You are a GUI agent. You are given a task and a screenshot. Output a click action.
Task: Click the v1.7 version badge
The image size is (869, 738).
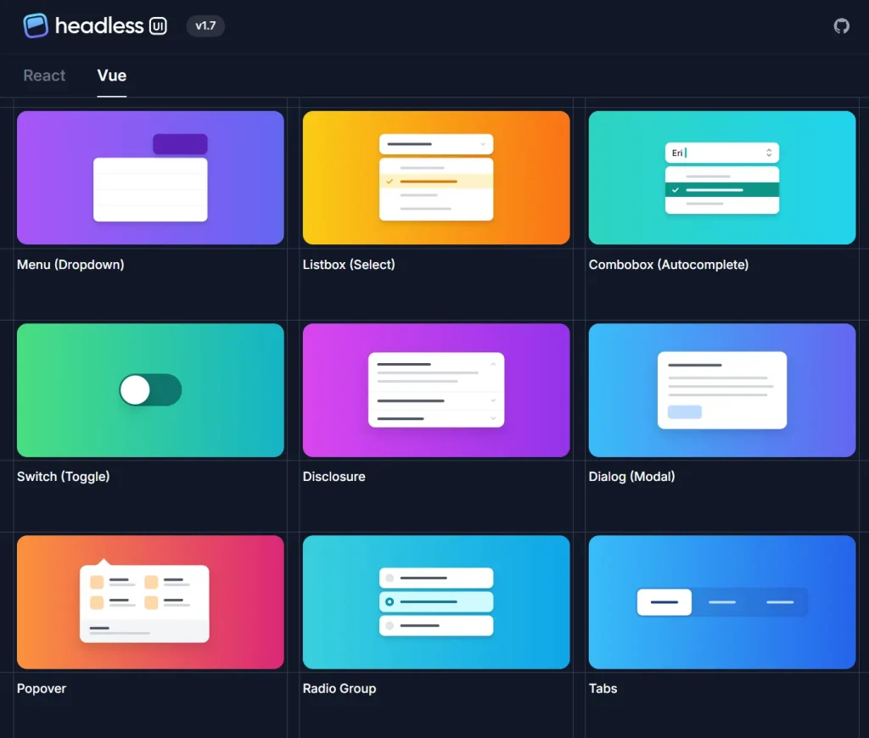[205, 26]
